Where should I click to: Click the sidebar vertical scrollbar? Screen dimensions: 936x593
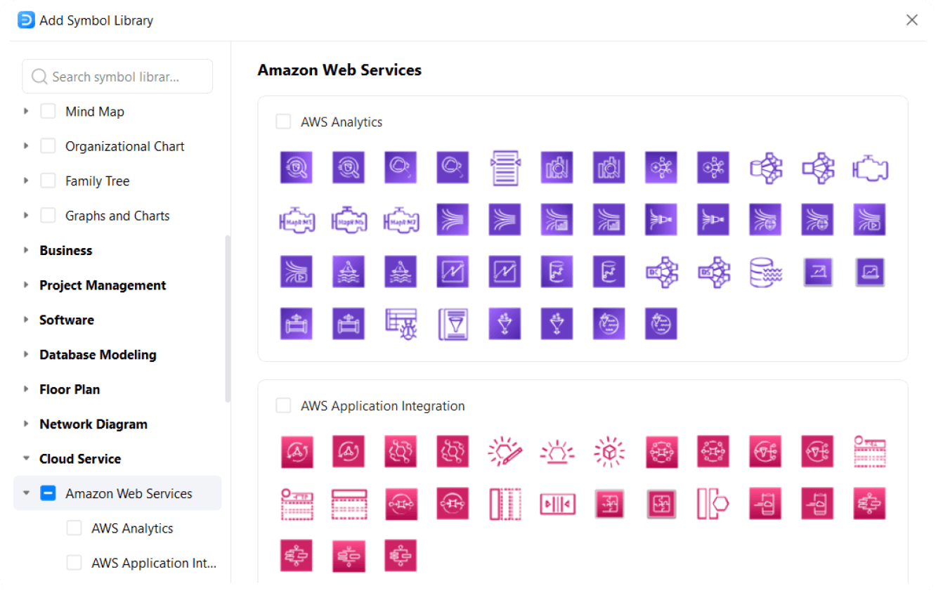[x=227, y=318]
